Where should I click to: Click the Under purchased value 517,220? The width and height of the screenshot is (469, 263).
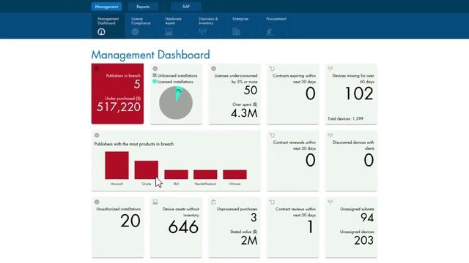click(119, 107)
